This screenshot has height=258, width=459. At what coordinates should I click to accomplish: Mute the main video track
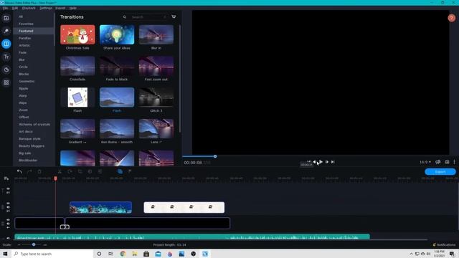8,224
